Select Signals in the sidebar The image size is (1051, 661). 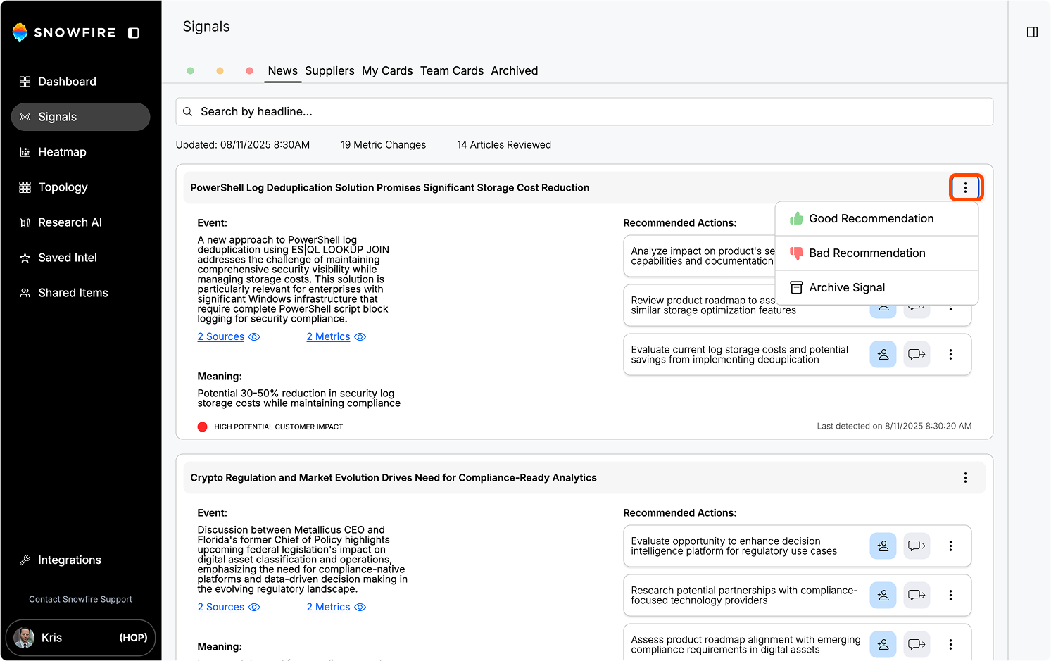pos(80,117)
